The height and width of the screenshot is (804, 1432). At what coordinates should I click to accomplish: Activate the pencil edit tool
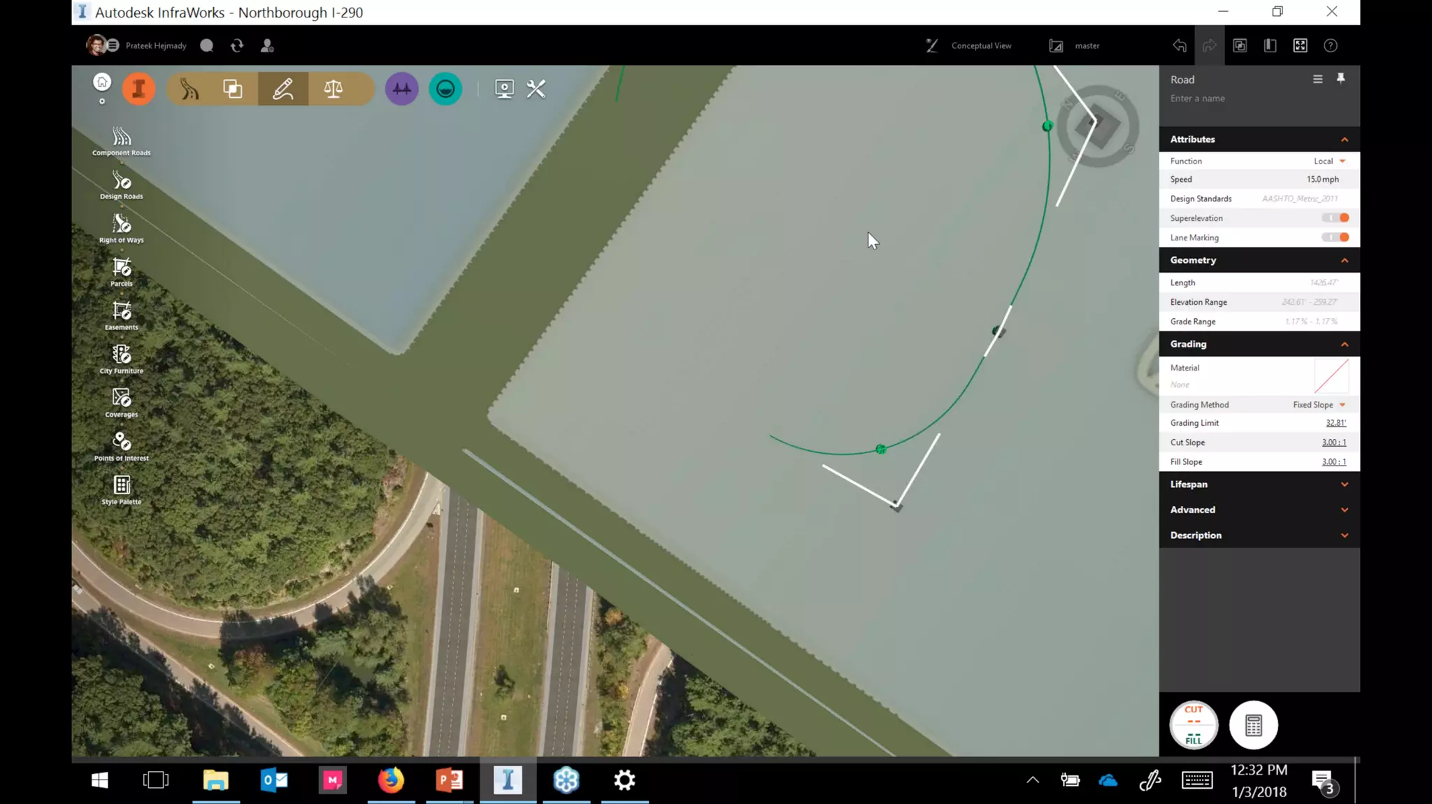coord(283,89)
